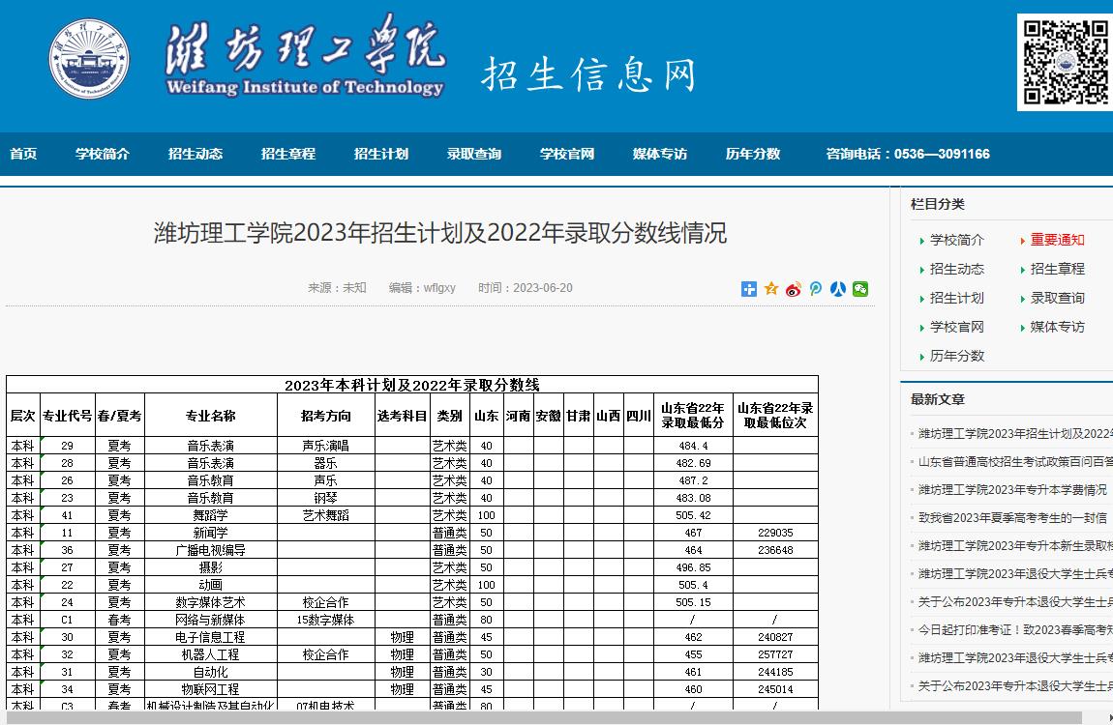Click the 咨询电话 0536-3091166 text
The width and height of the screenshot is (1113, 725).
(908, 154)
